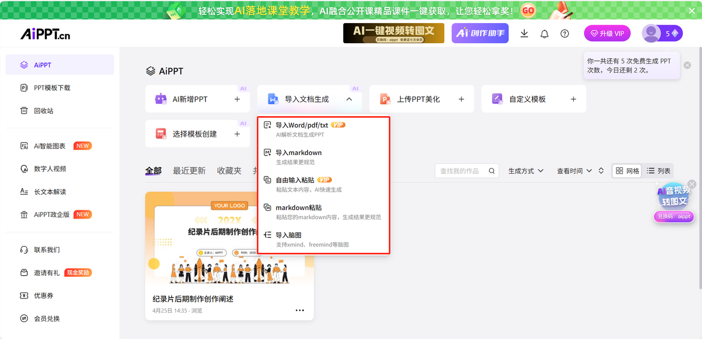Click the 查找我的作品 search field
The height and width of the screenshot is (339, 702).
coord(467,171)
